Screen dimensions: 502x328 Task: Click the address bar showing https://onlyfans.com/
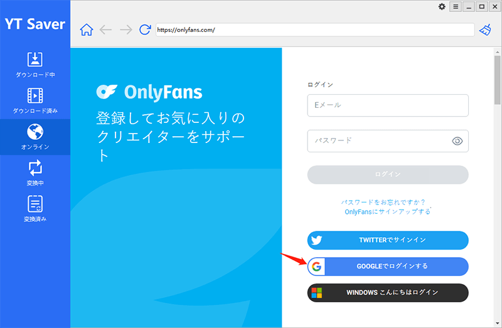tap(315, 29)
